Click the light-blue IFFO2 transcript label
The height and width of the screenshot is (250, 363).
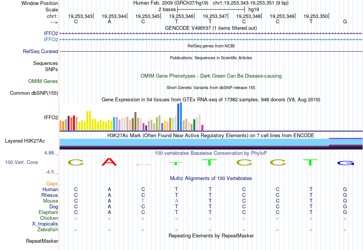(x=51, y=39)
